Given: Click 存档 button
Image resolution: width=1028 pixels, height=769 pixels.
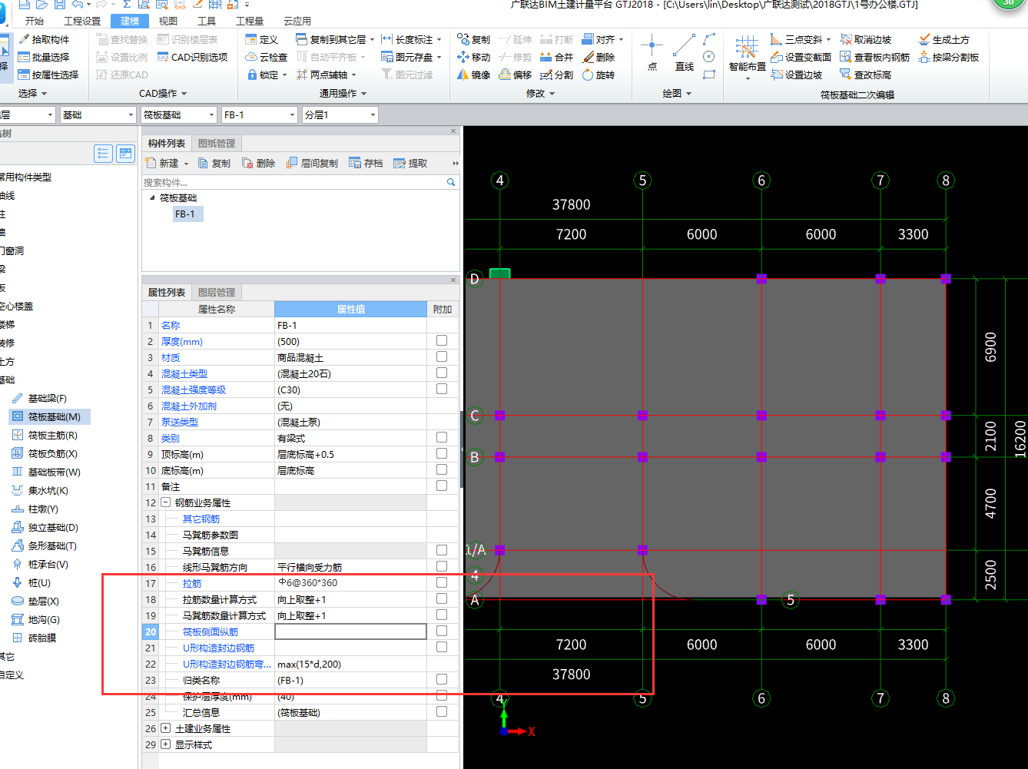Looking at the screenshot, I should click(366, 163).
